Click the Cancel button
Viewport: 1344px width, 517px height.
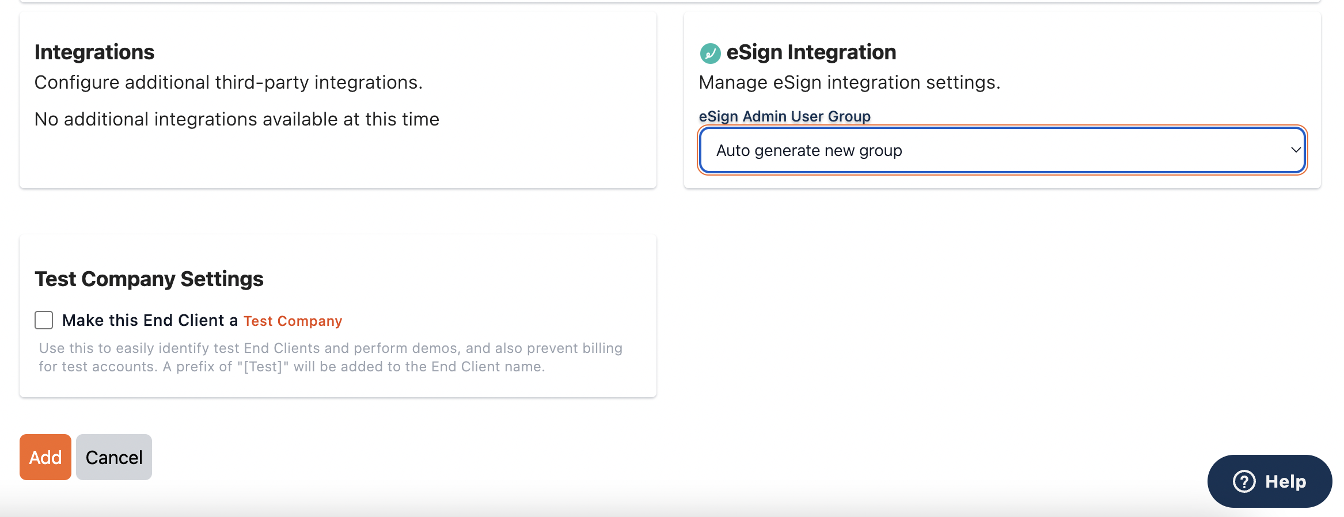(114, 457)
